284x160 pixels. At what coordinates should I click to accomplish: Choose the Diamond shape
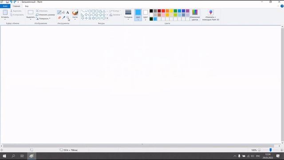pyautogui.click(x=86, y=15)
